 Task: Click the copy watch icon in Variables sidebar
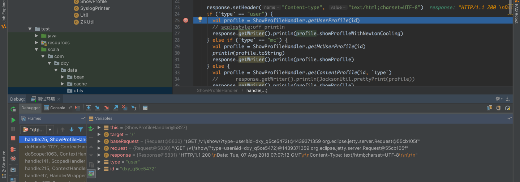coord(91,165)
